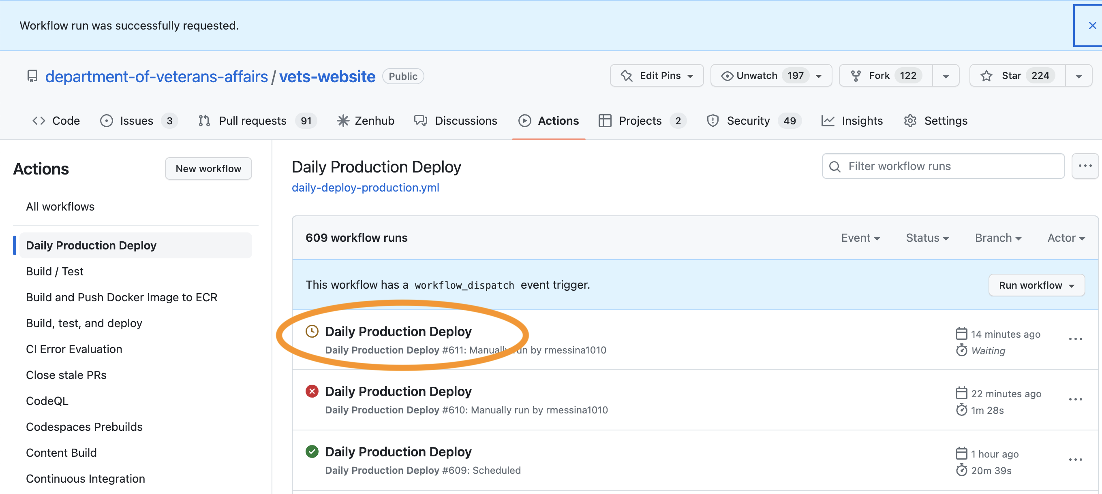Switch to the Pull requests tab

coord(252,121)
